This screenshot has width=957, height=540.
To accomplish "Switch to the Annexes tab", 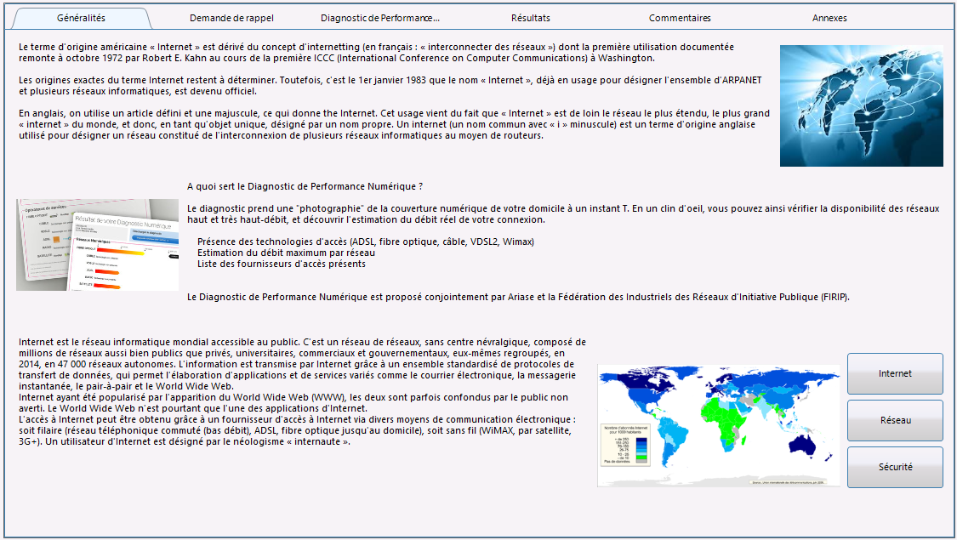I will pos(829,19).
